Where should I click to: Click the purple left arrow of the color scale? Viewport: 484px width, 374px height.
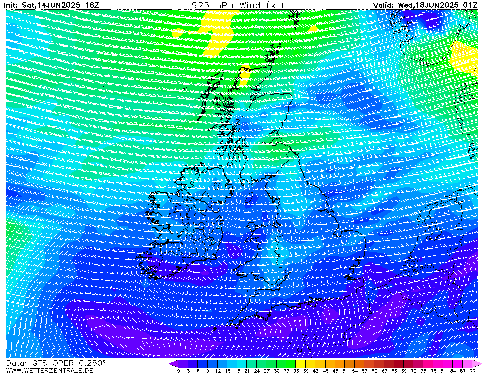(173, 363)
